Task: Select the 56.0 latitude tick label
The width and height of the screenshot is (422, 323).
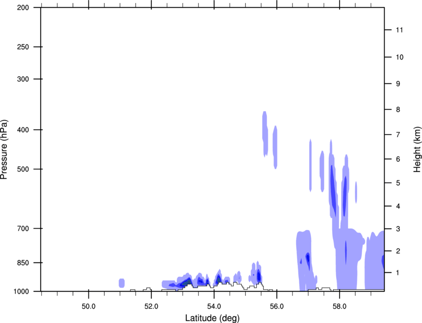Action: [277, 304]
